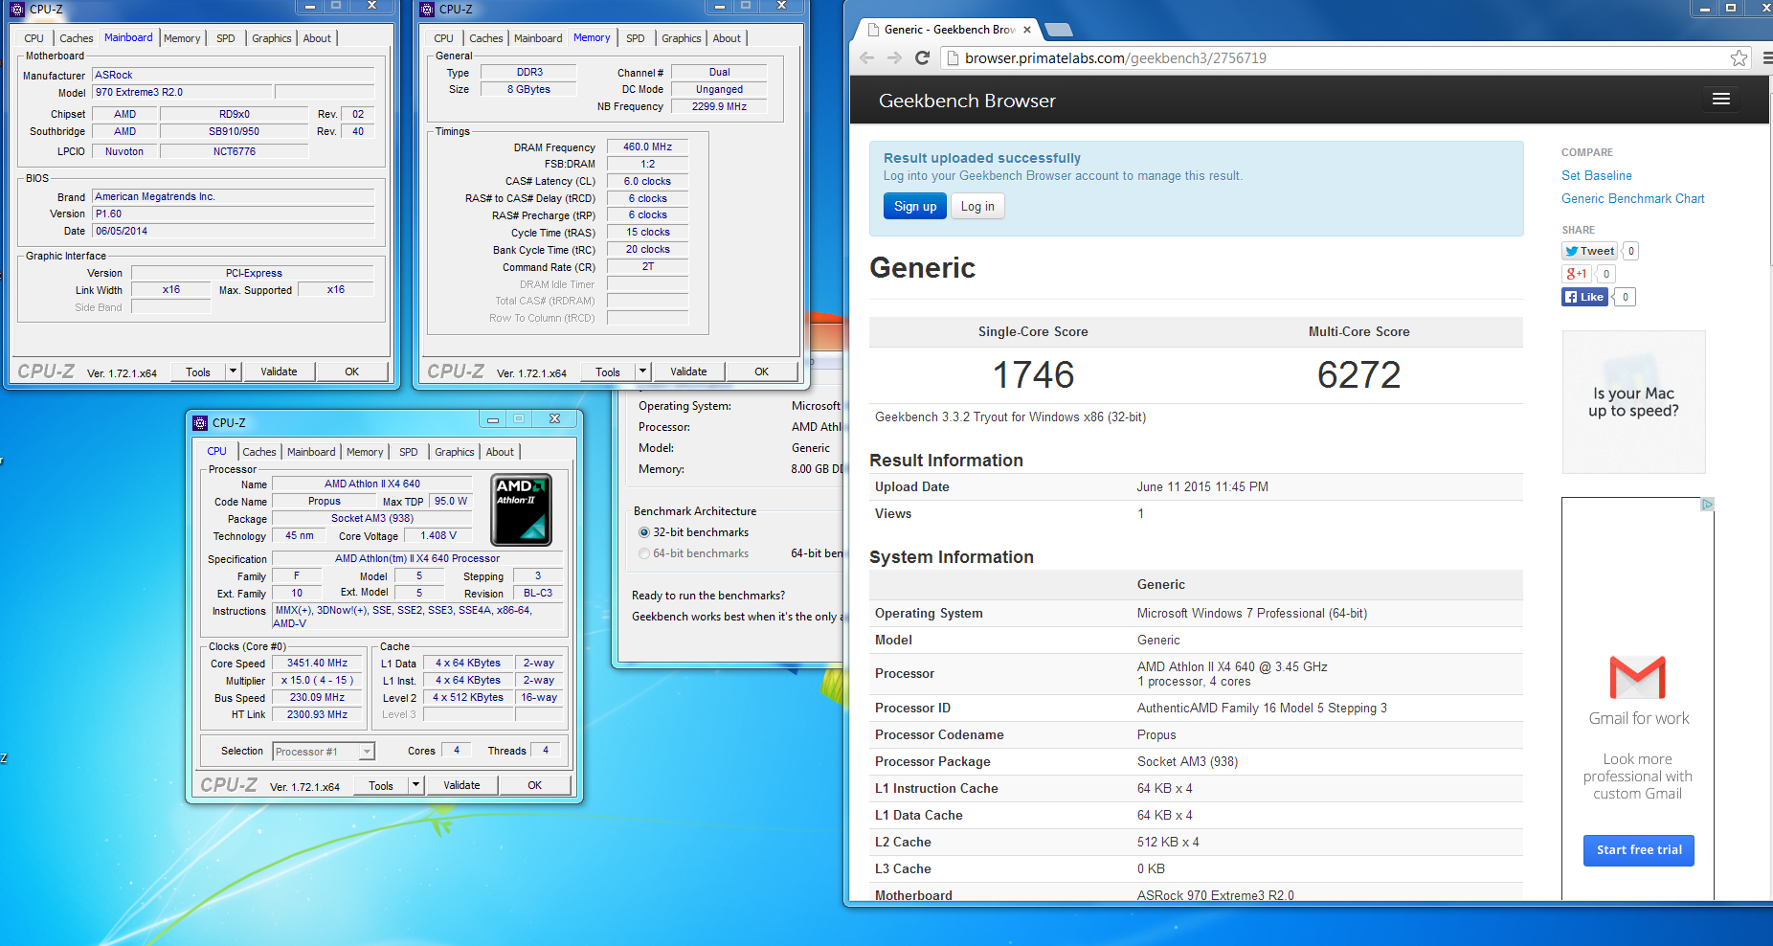Click the AMD Athlon II processor logo
The width and height of the screenshot is (1773, 946).
[x=522, y=509]
